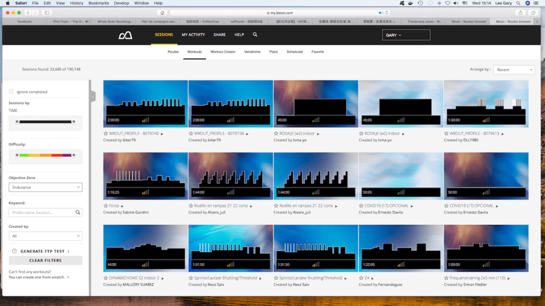Click the right handle of the Difficulty slider
545x306 pixels.
point(74,155)
